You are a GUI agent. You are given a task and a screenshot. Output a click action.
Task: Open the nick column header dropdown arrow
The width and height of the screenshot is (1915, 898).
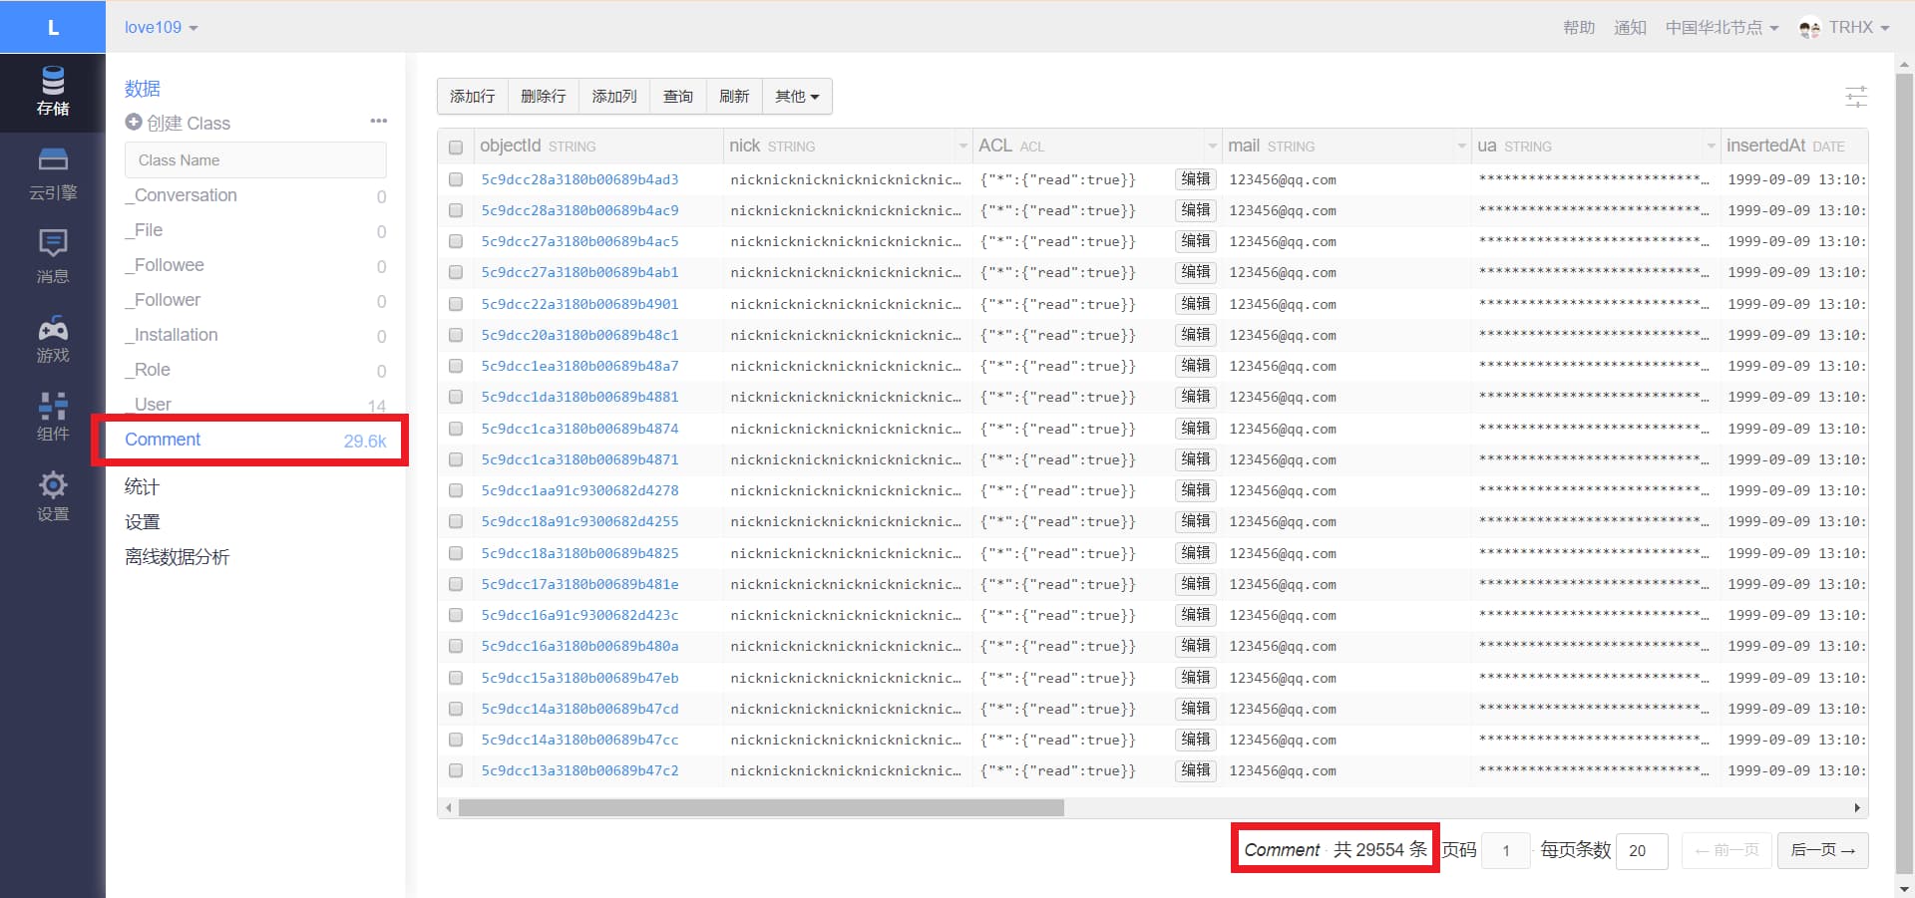tap(962, 147)
